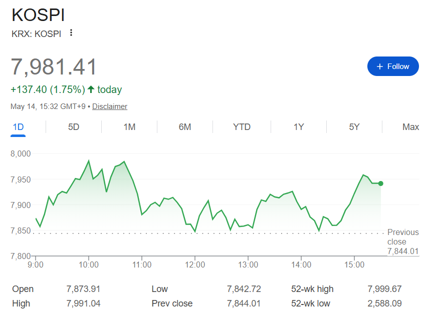Image resolution: width=429 pixels, height=314 pixels.
Task: Select the 1D time range tab
Action: pos(18,127)
